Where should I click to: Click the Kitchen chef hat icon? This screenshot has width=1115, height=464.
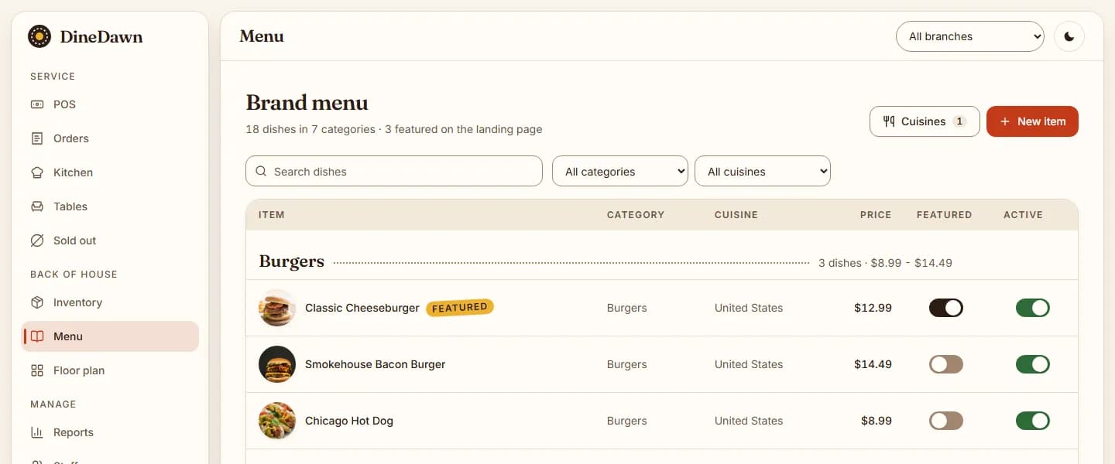point(37,172)
